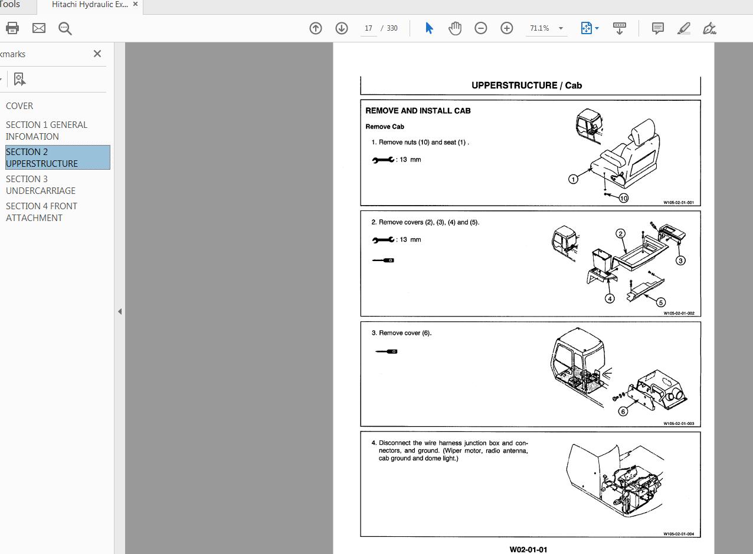Go to previous page arrow
This screenshot has width=753, height=554.
tap(316, 28)
